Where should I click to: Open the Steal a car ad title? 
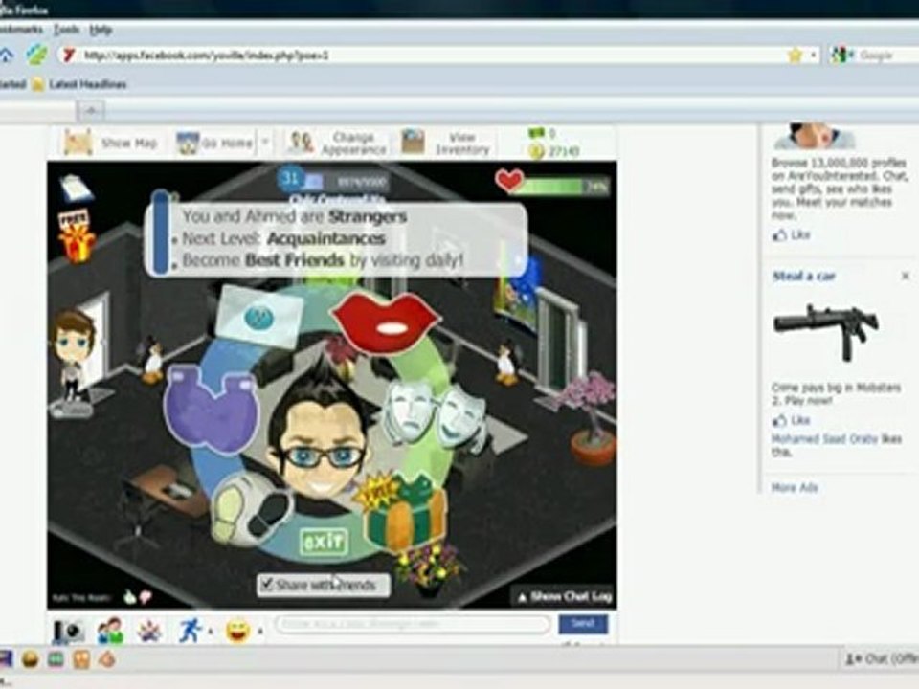(x=803, y=276)
